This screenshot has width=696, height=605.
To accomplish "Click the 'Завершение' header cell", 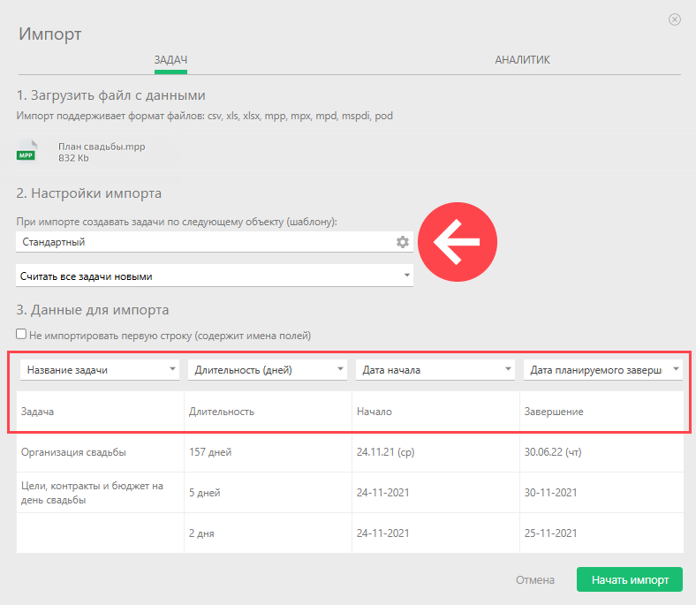I will coord(601,412).
